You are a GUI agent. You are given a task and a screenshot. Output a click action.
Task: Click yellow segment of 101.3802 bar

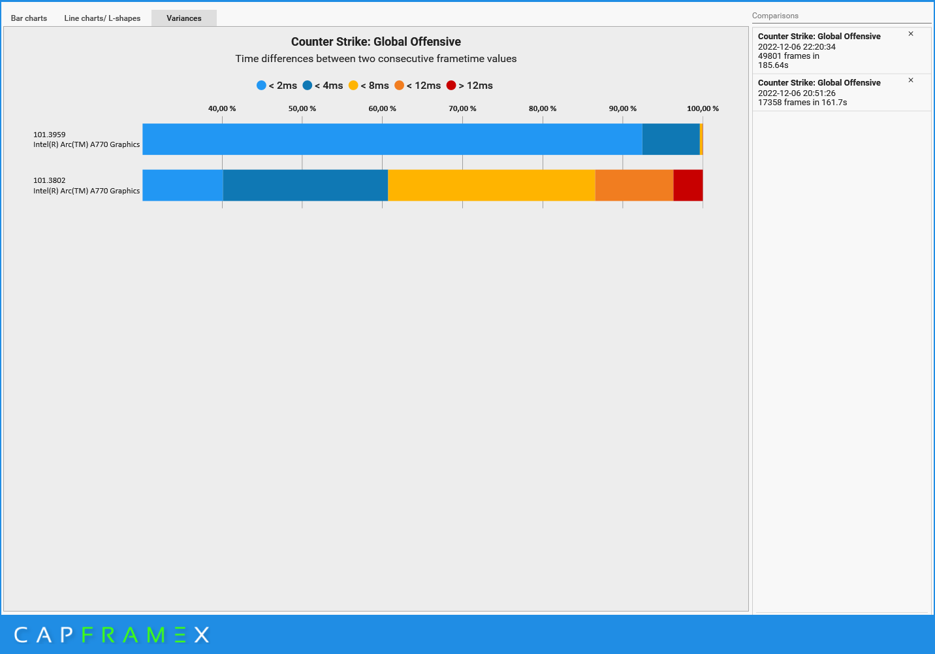click(x=492, y=186)
